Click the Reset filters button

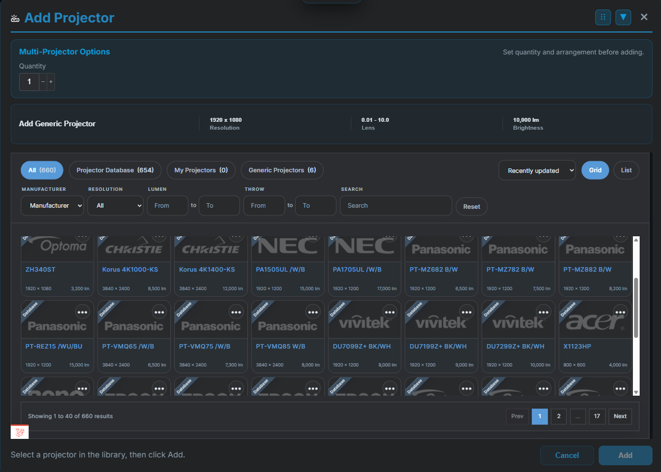pos(471,207)
